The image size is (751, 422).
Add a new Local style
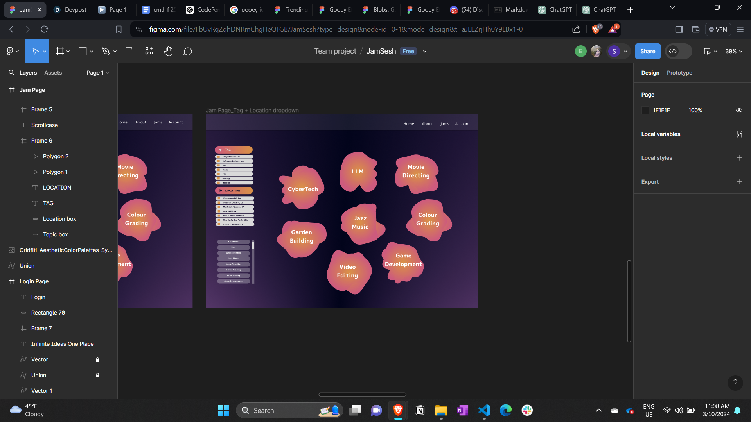pyautogui.click(x=739, y=158)
